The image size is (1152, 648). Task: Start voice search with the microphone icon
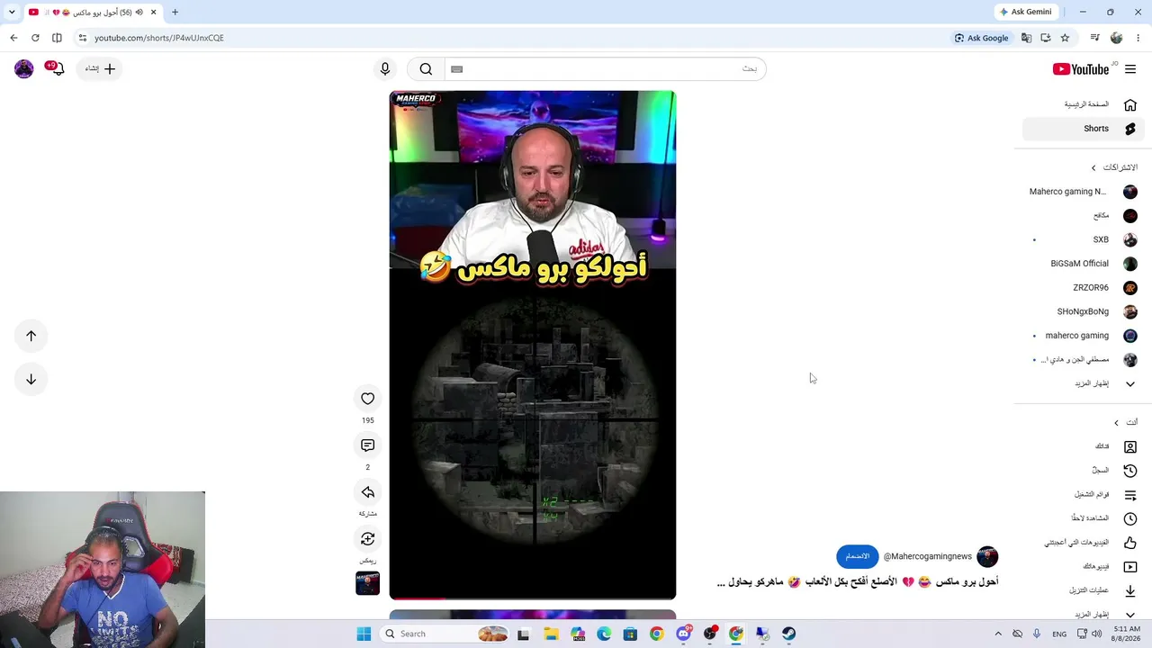385,69
